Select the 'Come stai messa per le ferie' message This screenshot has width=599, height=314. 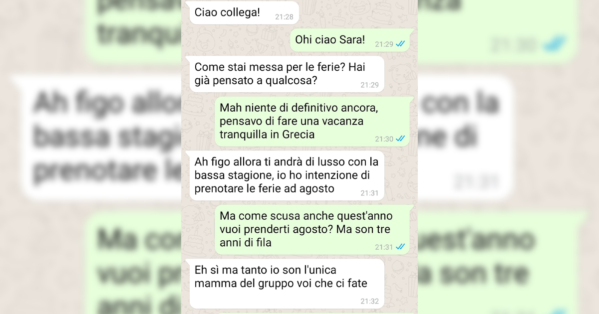coord(287,74)
